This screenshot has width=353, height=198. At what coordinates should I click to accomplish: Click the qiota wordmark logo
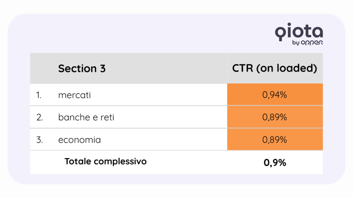(x=299, y=32)
